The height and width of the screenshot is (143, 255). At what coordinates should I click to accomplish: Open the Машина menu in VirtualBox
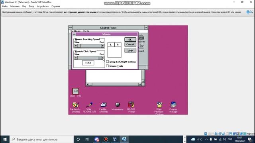coord(15,6)
